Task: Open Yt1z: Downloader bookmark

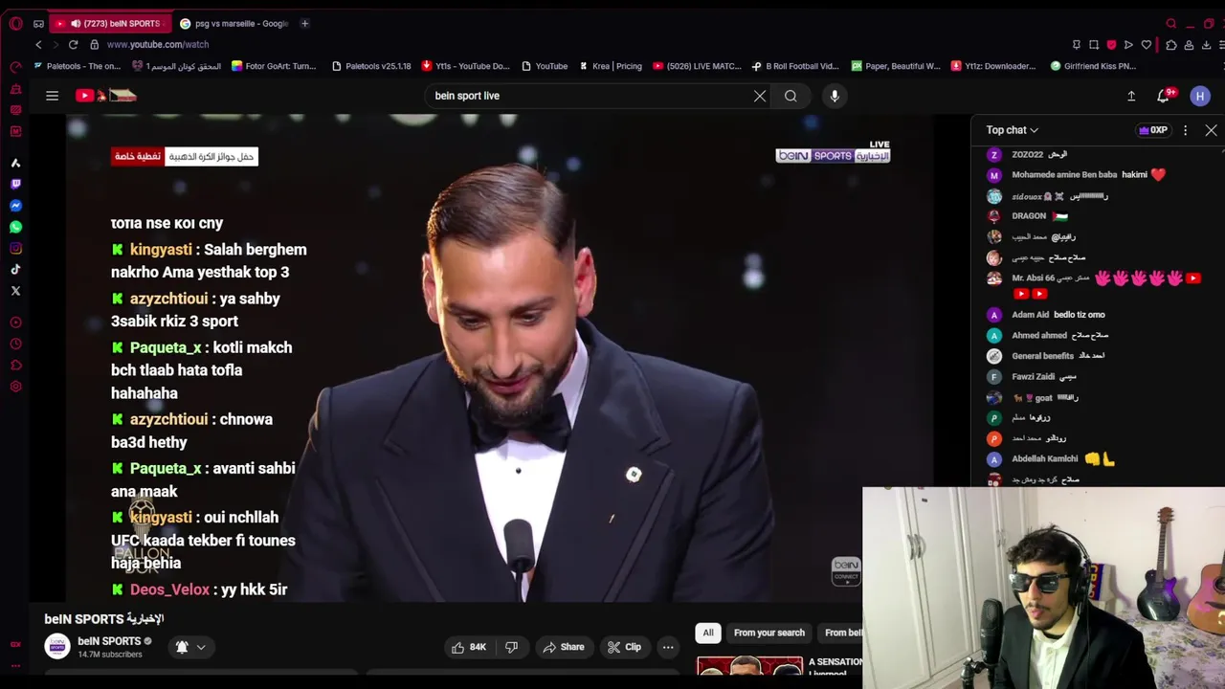Action: pos(993,66)
